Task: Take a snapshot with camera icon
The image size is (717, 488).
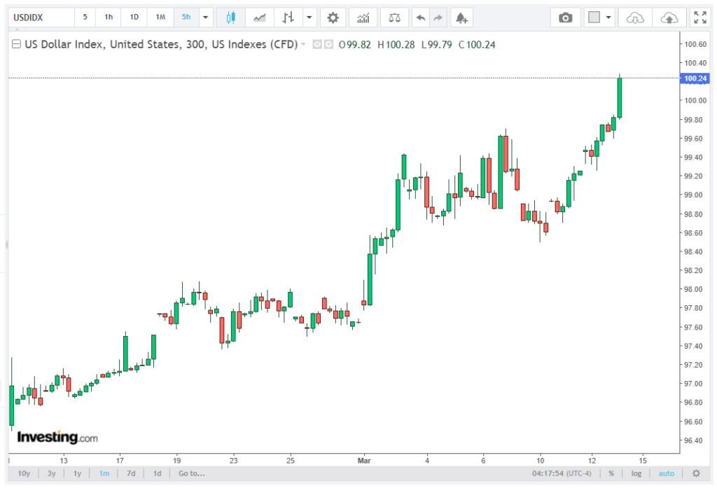Action: tap(565, 18)
